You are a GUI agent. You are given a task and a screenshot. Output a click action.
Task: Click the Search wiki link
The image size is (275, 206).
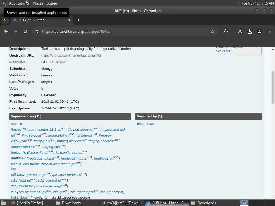224,51
